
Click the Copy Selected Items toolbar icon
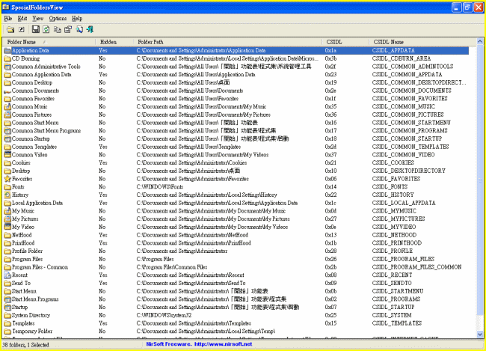(x=57, y=29)
